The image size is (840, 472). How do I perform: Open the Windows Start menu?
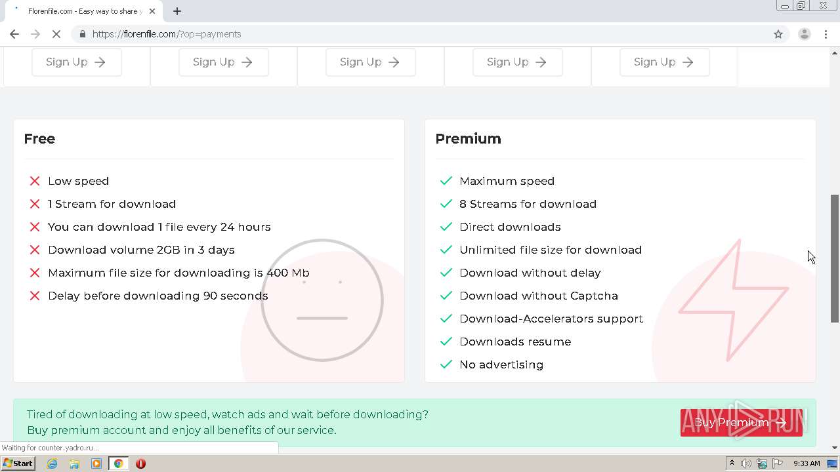pos(18,463)
